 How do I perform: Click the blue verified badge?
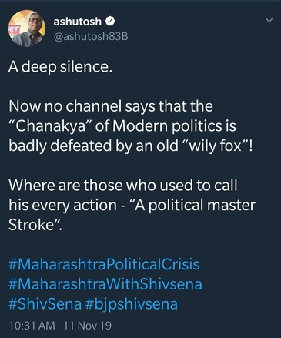tap(110, 22)
